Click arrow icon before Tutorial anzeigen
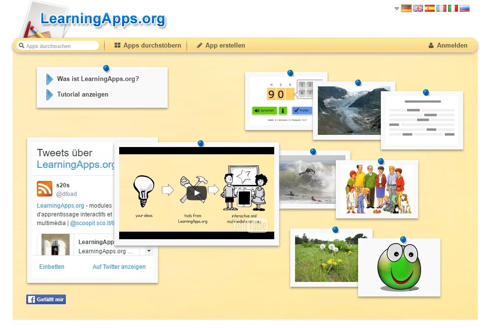This screenshot has width=485, height=328. (49, 95)
